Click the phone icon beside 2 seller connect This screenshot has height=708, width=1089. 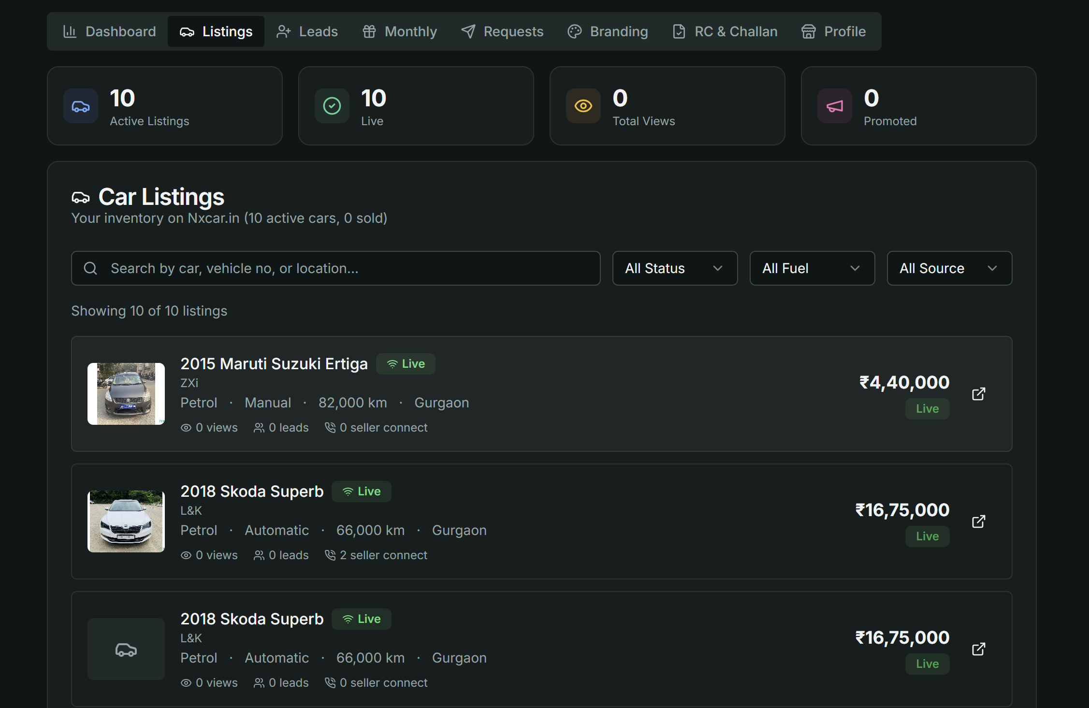click(x=330, y=555)
